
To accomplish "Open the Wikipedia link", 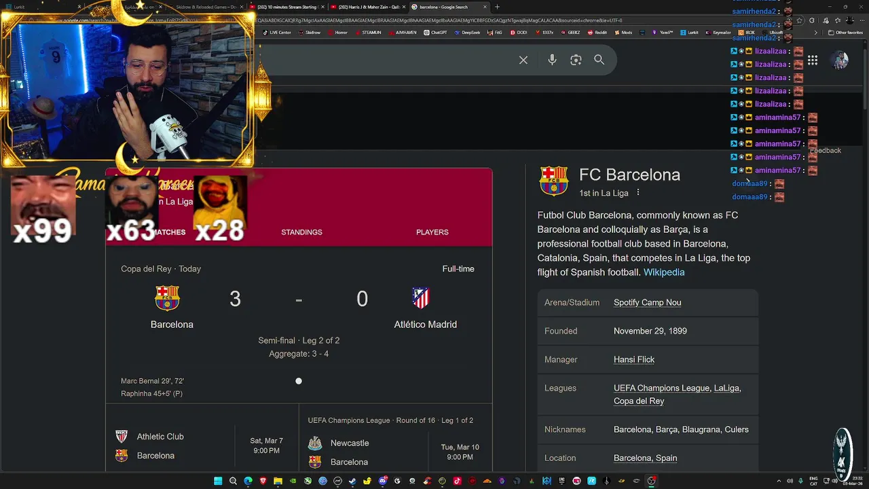I will pyautogui.click(x=664, y=272).
